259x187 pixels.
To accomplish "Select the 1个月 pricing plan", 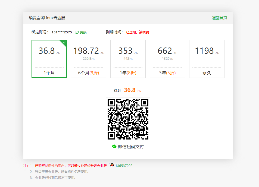I will click(x=49, y=59).
